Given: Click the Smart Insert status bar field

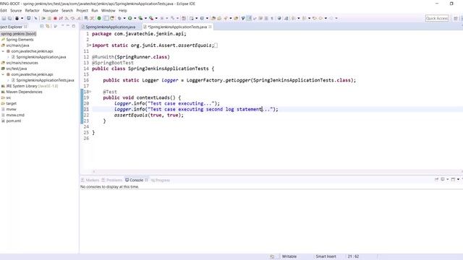Looking at the screenshot, I should coord(326,256).
